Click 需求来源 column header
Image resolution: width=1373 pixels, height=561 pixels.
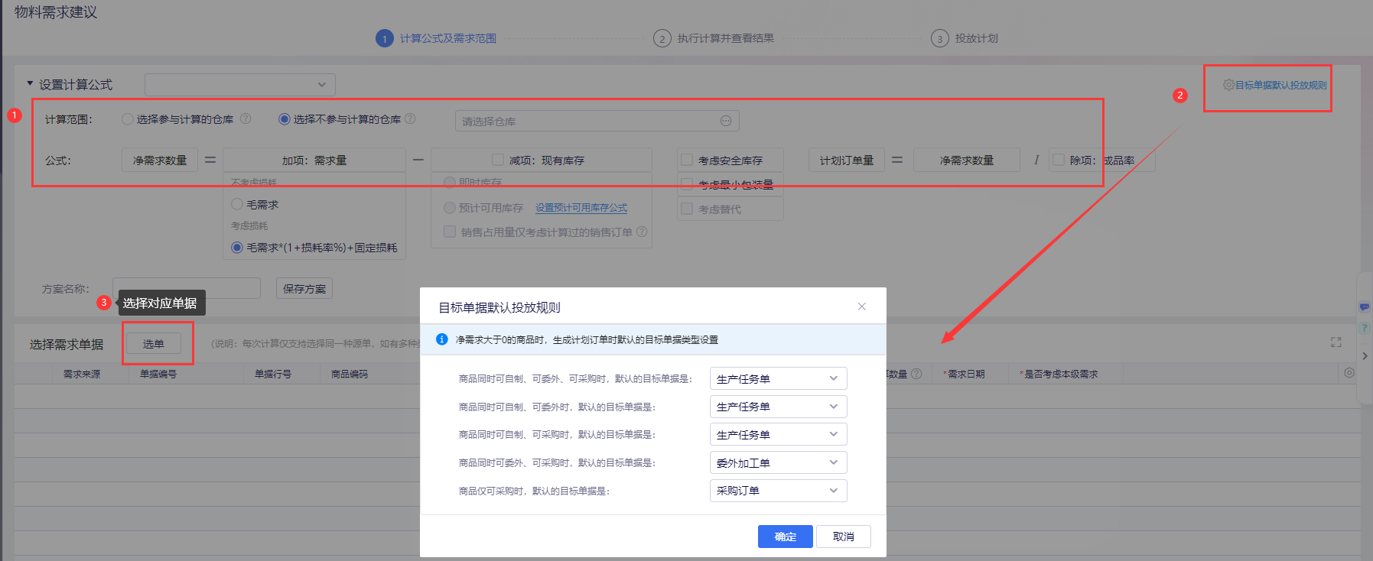82,374
